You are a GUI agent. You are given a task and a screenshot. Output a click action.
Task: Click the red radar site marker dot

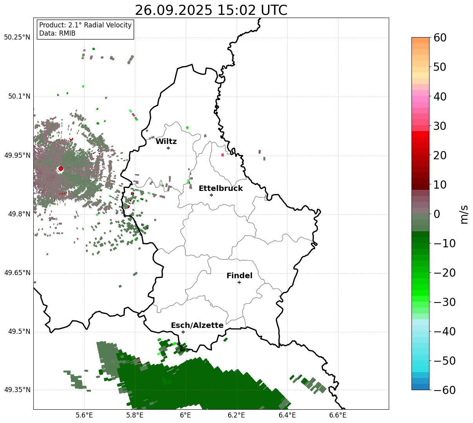[61, 169]
